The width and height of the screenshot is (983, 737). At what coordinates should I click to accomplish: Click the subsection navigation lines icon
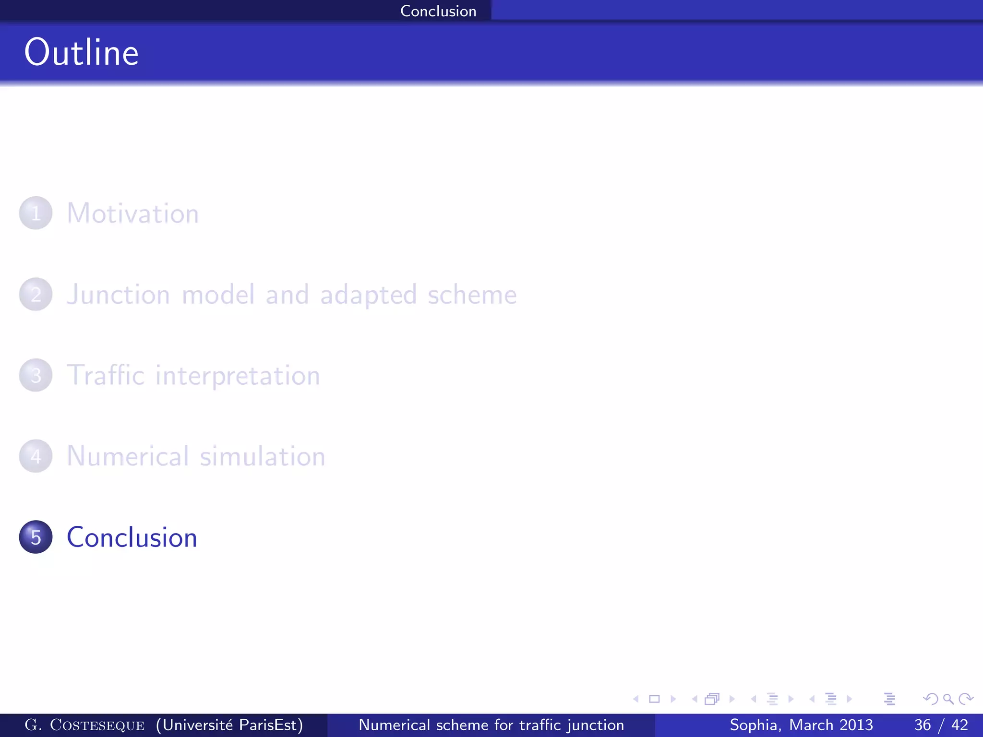point(772,699)
